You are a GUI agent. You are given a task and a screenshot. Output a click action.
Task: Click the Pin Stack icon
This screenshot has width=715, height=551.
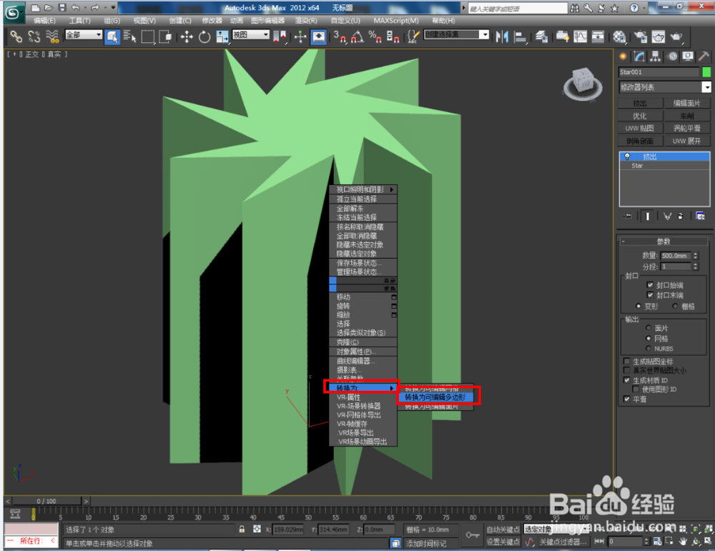pos(628,216)
